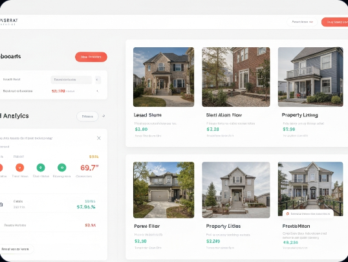Open the brick house Slertl Alion Fler photo
348x262 pixels.
[236, 77]
